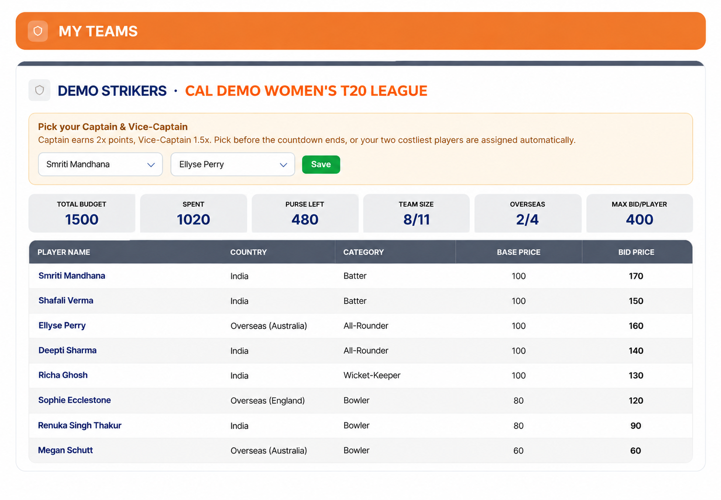Click the CAL DEMO WOMEN'S T20 LEAGUE title

coord(306,91)
